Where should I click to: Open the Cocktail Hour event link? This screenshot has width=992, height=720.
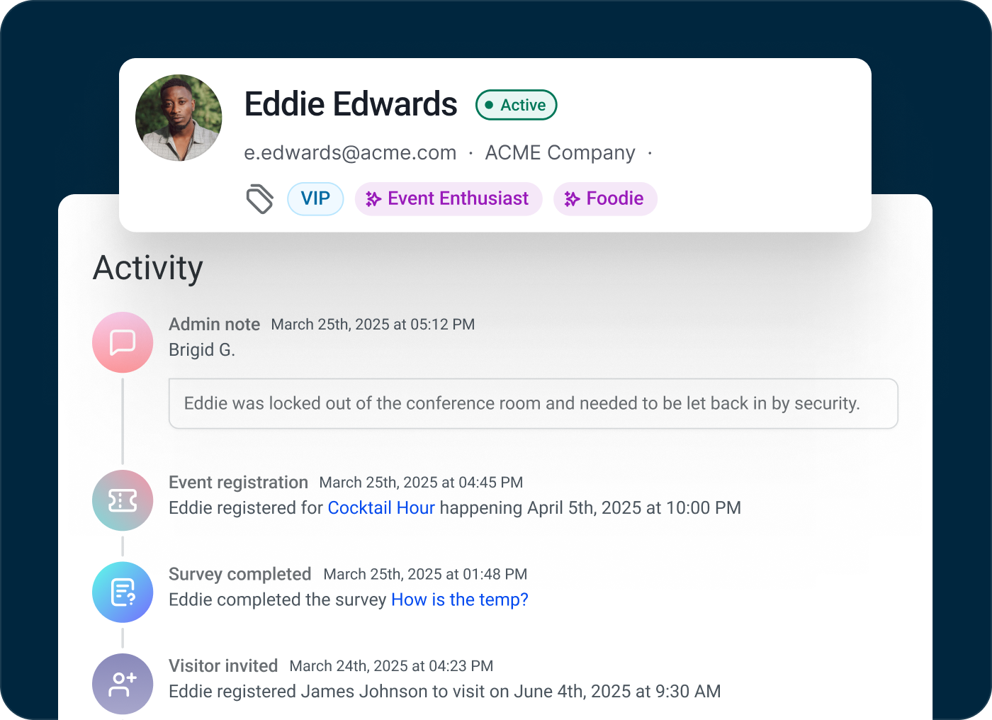(x=381, y=508)
